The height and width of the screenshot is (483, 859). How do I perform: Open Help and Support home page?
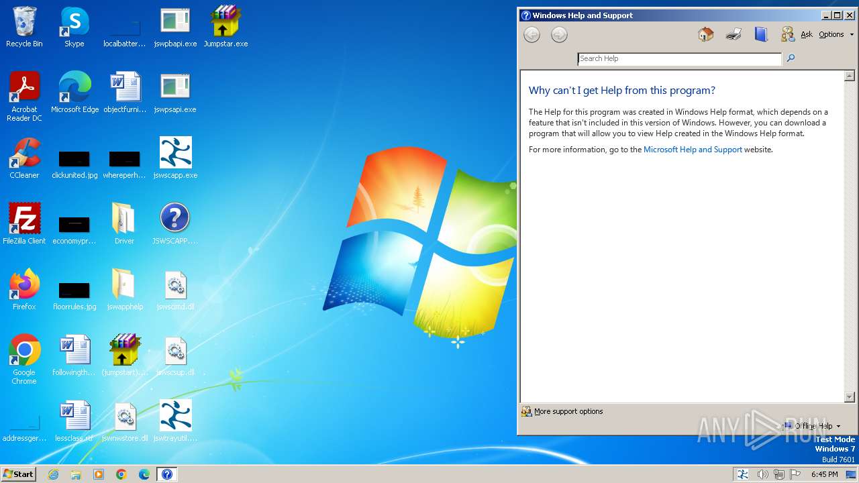[x=705, y=34]
